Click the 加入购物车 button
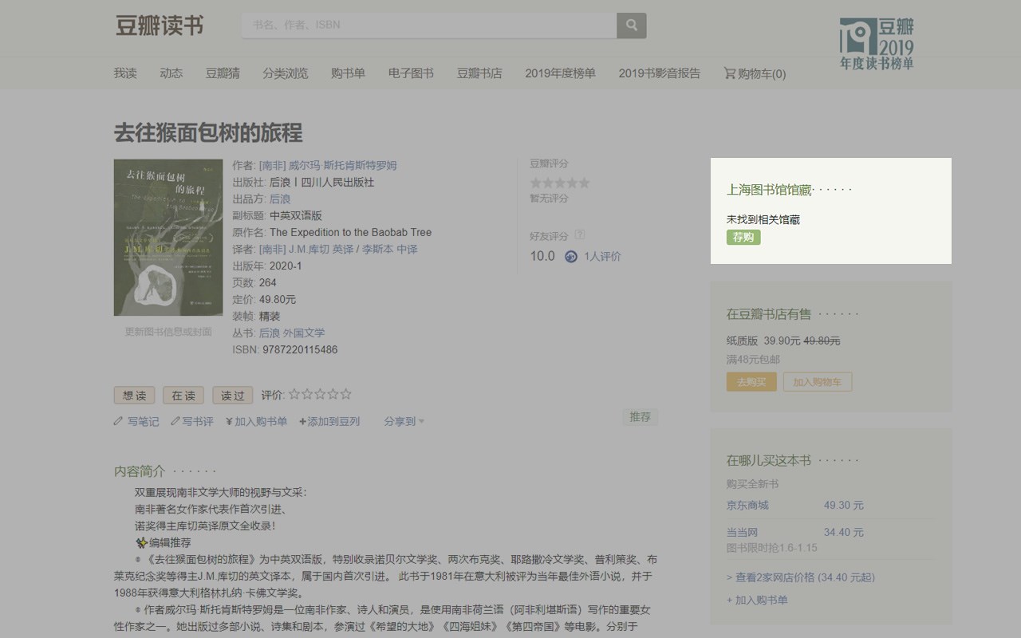The height and width of the screenshot is (638, 1021). [x=818, y=382]
